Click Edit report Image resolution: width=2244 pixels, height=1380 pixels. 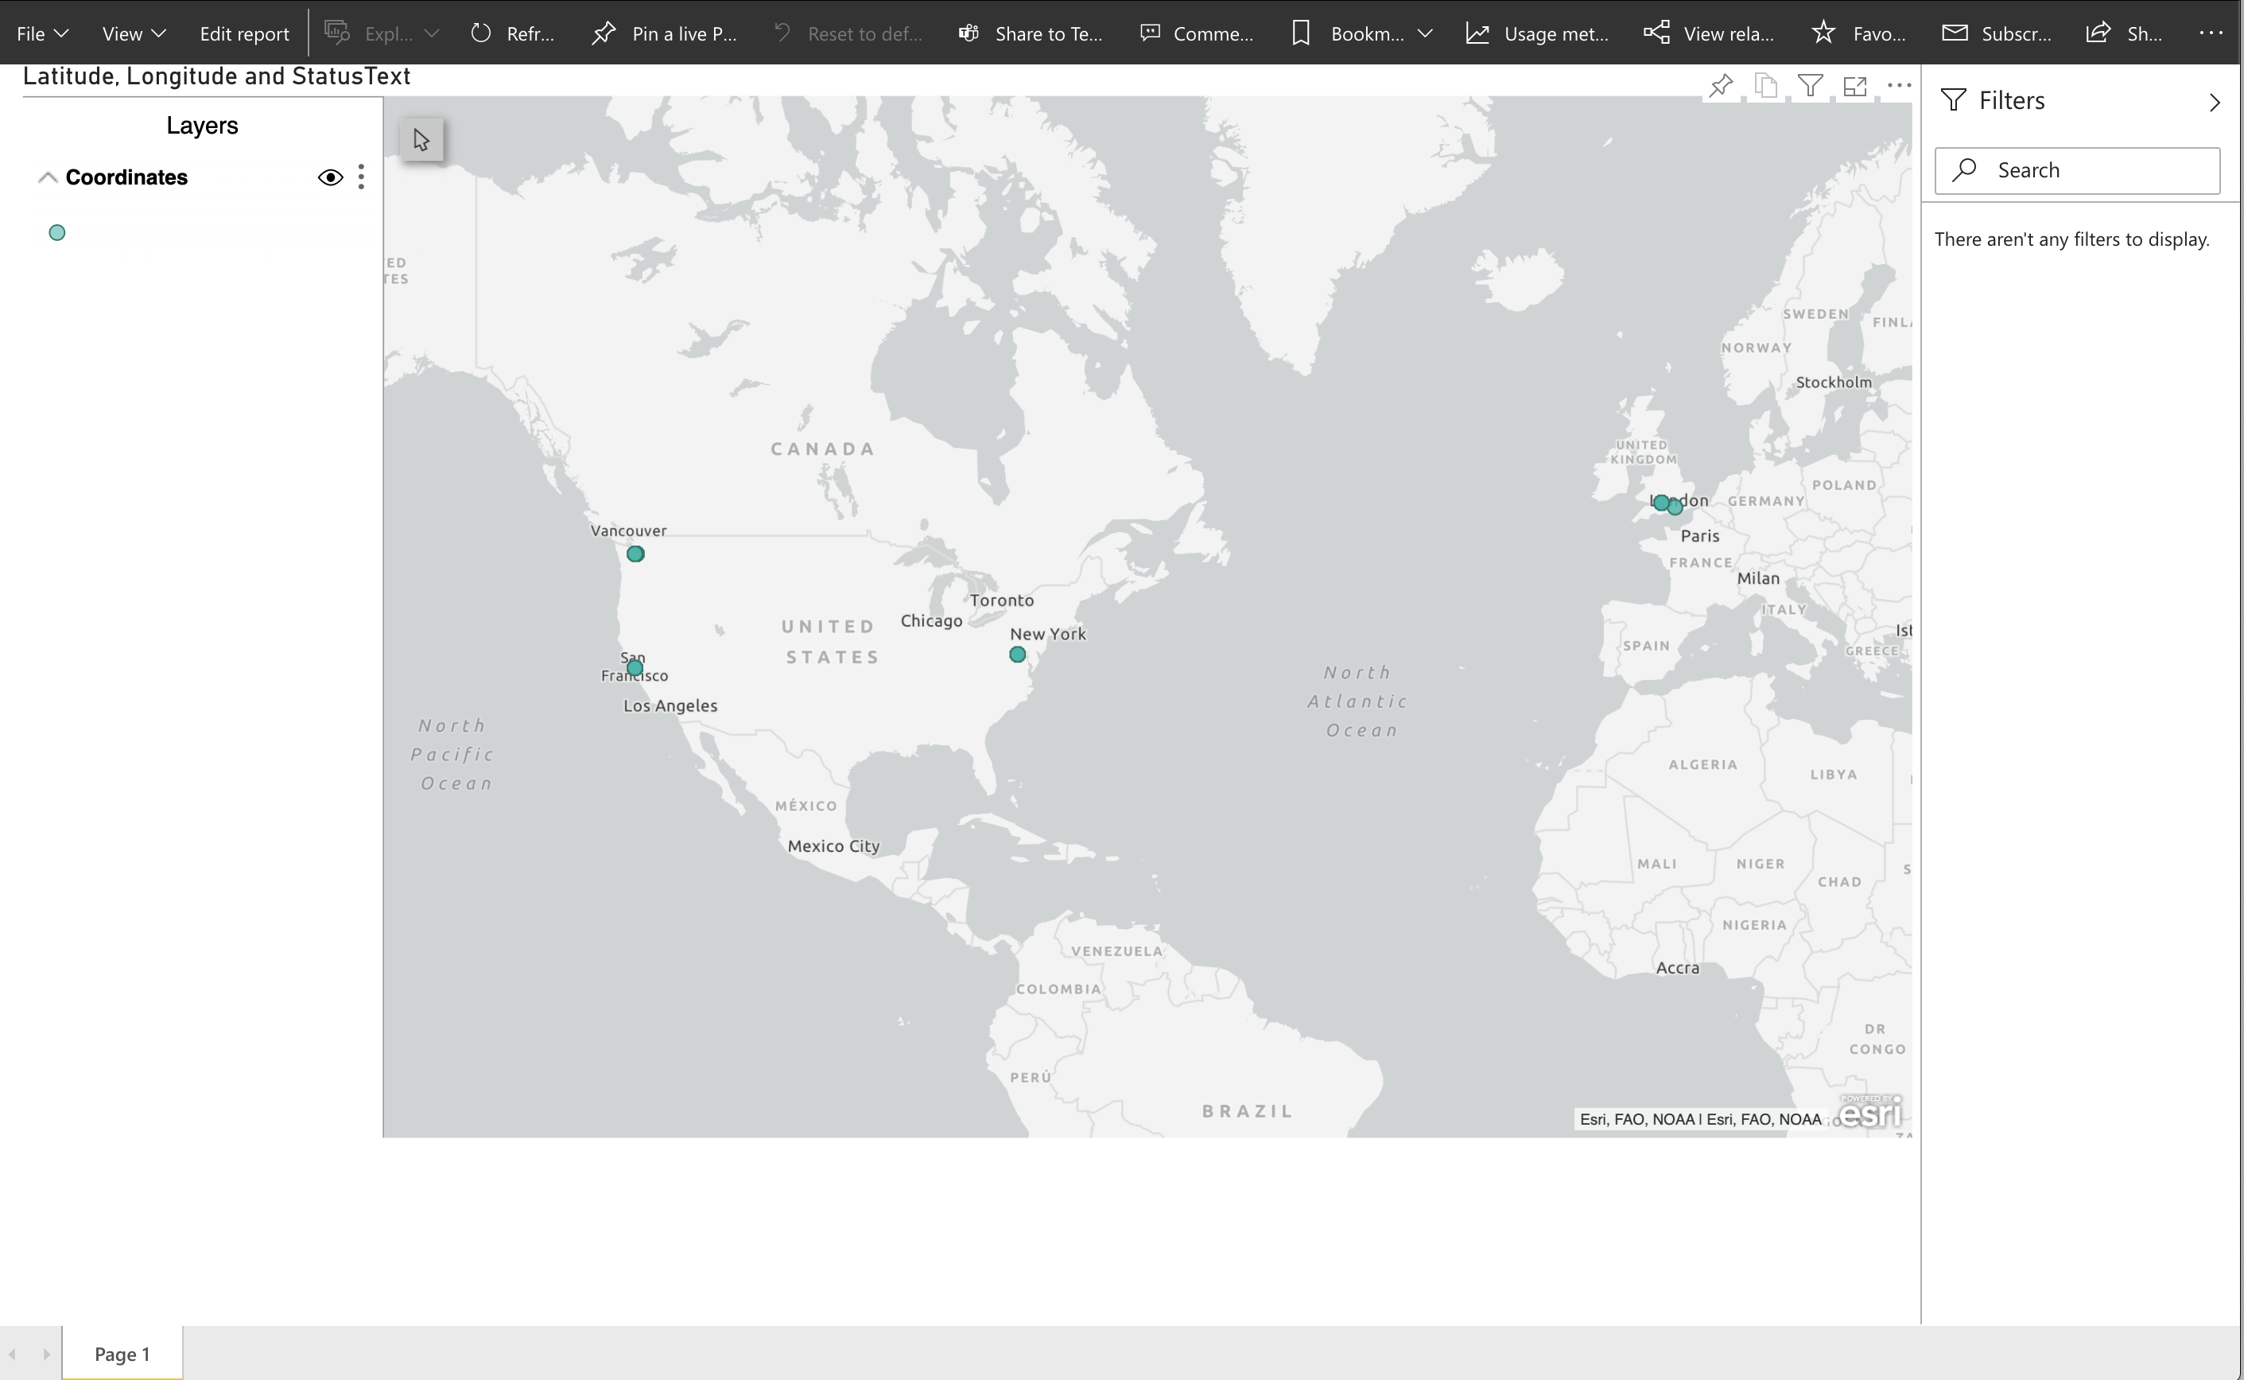point(243,33)
